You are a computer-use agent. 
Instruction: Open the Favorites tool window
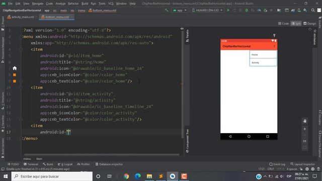point(3,124)
